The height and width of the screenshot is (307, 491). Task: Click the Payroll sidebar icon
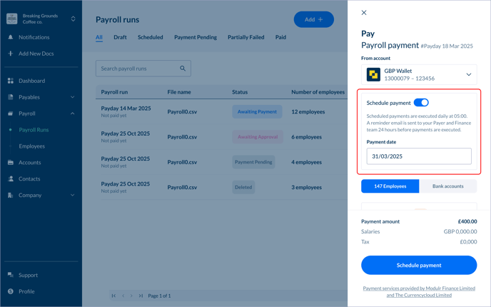[x=10, y=114]
